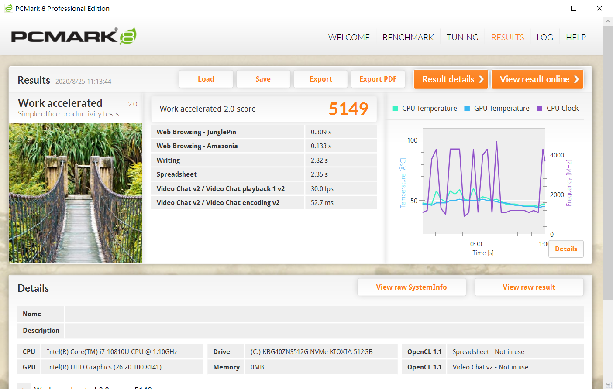Viewport: 613px width, 389px height.
Task: Select the RESULTS tab
Action: pyautogui.click(x=508, y=38)
